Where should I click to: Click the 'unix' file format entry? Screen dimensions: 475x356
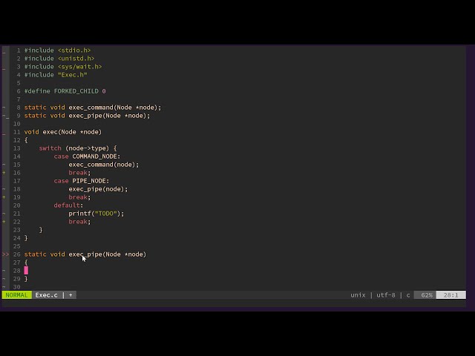pyautogui.click(x=358, y=295)
